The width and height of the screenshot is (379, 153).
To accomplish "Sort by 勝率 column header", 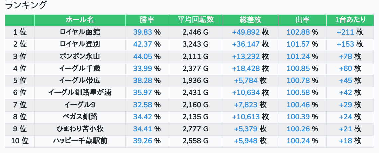I will coord(147,20).
